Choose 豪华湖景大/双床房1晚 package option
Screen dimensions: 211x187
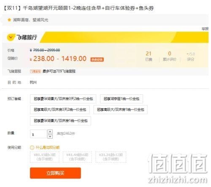point(60,121)
